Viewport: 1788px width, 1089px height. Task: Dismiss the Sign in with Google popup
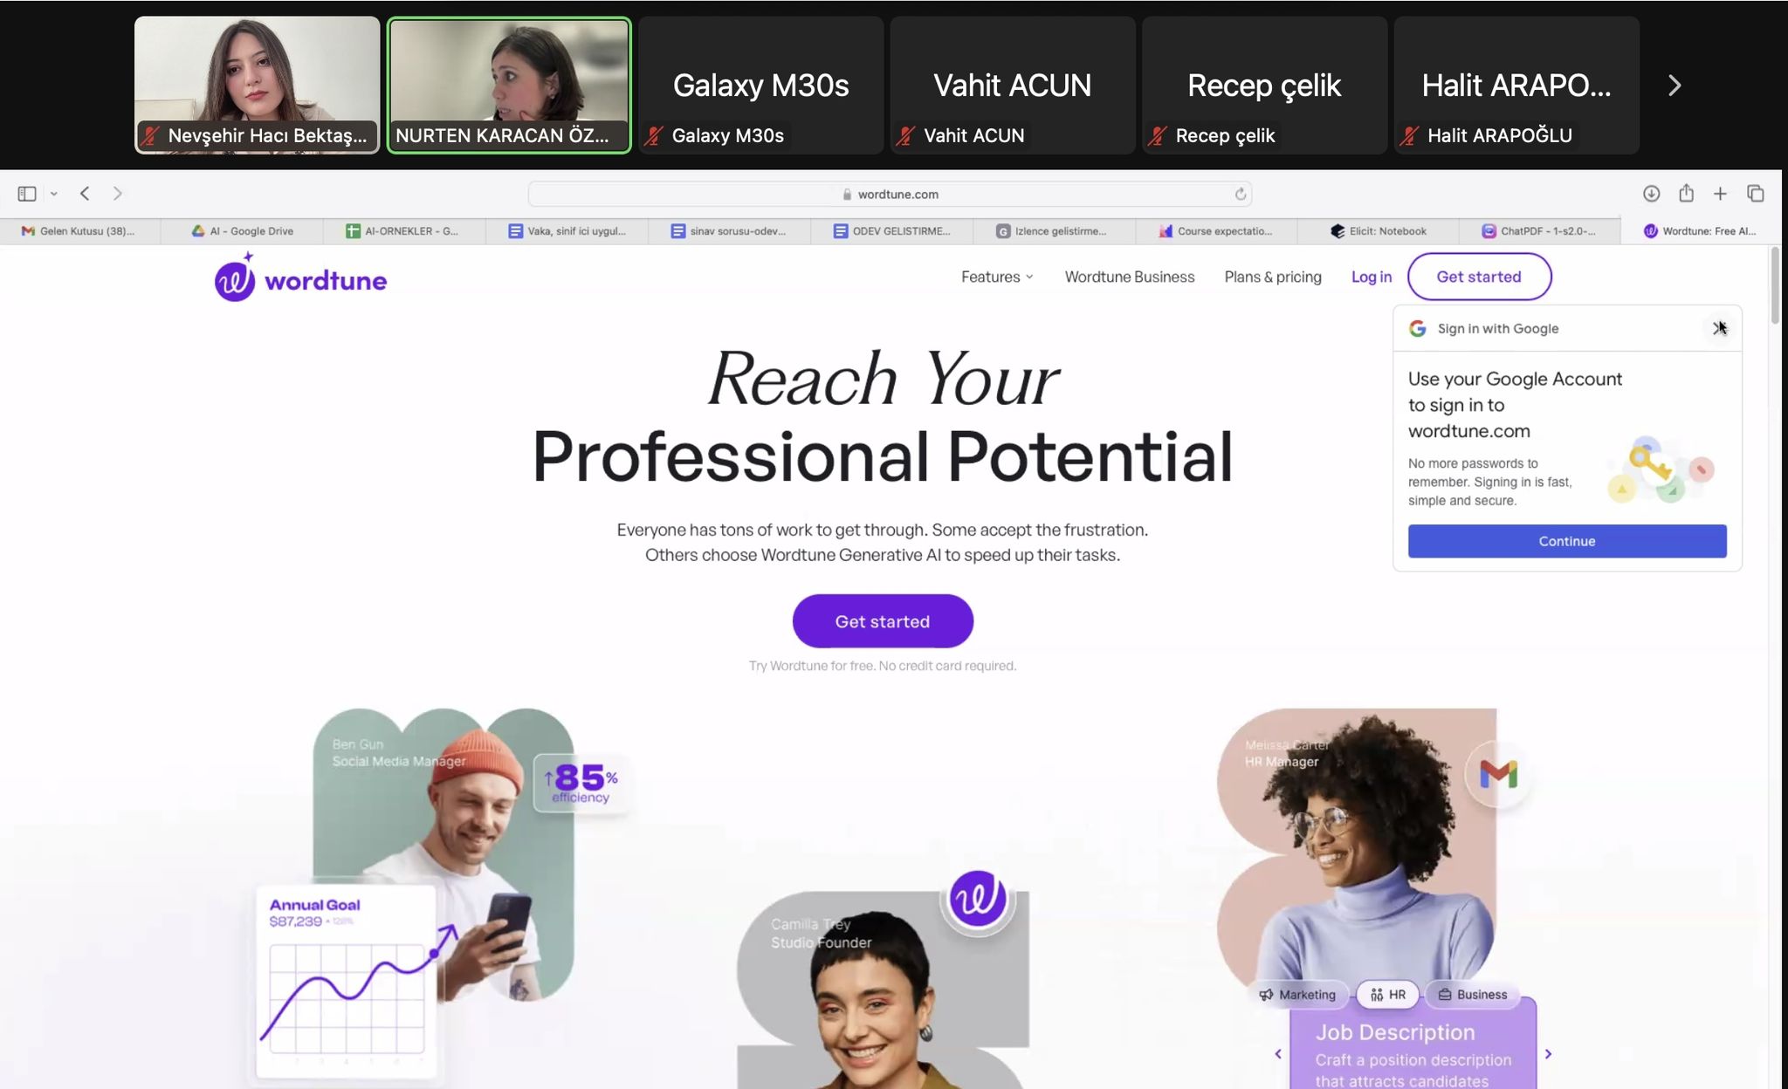pos(1719,328)
